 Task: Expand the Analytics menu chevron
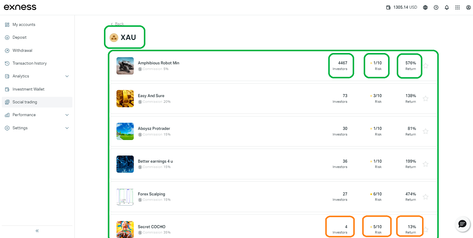pos(67,76)
